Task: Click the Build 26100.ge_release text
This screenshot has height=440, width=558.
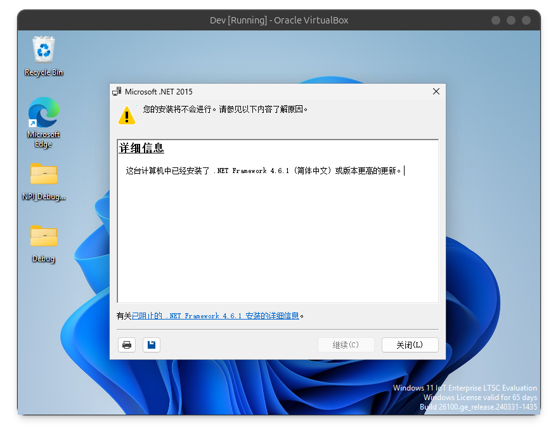Action: pos(478,407)
